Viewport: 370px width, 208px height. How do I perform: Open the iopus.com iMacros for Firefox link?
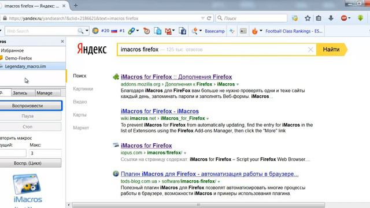pyautogui.click(x=146, y=146)
